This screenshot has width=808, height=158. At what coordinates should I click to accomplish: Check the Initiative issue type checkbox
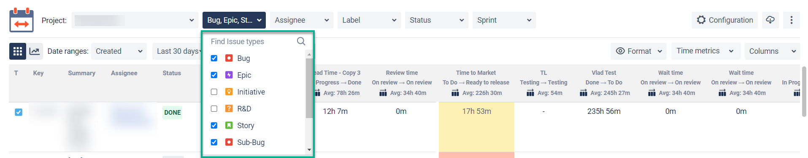[x=214, y=92]
